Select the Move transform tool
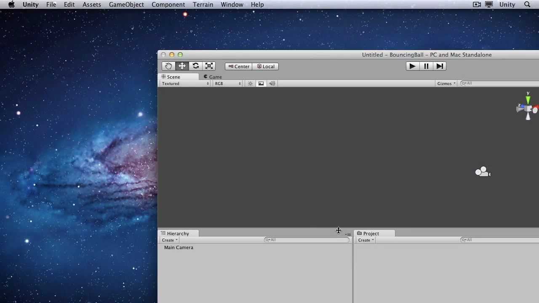 182,66
